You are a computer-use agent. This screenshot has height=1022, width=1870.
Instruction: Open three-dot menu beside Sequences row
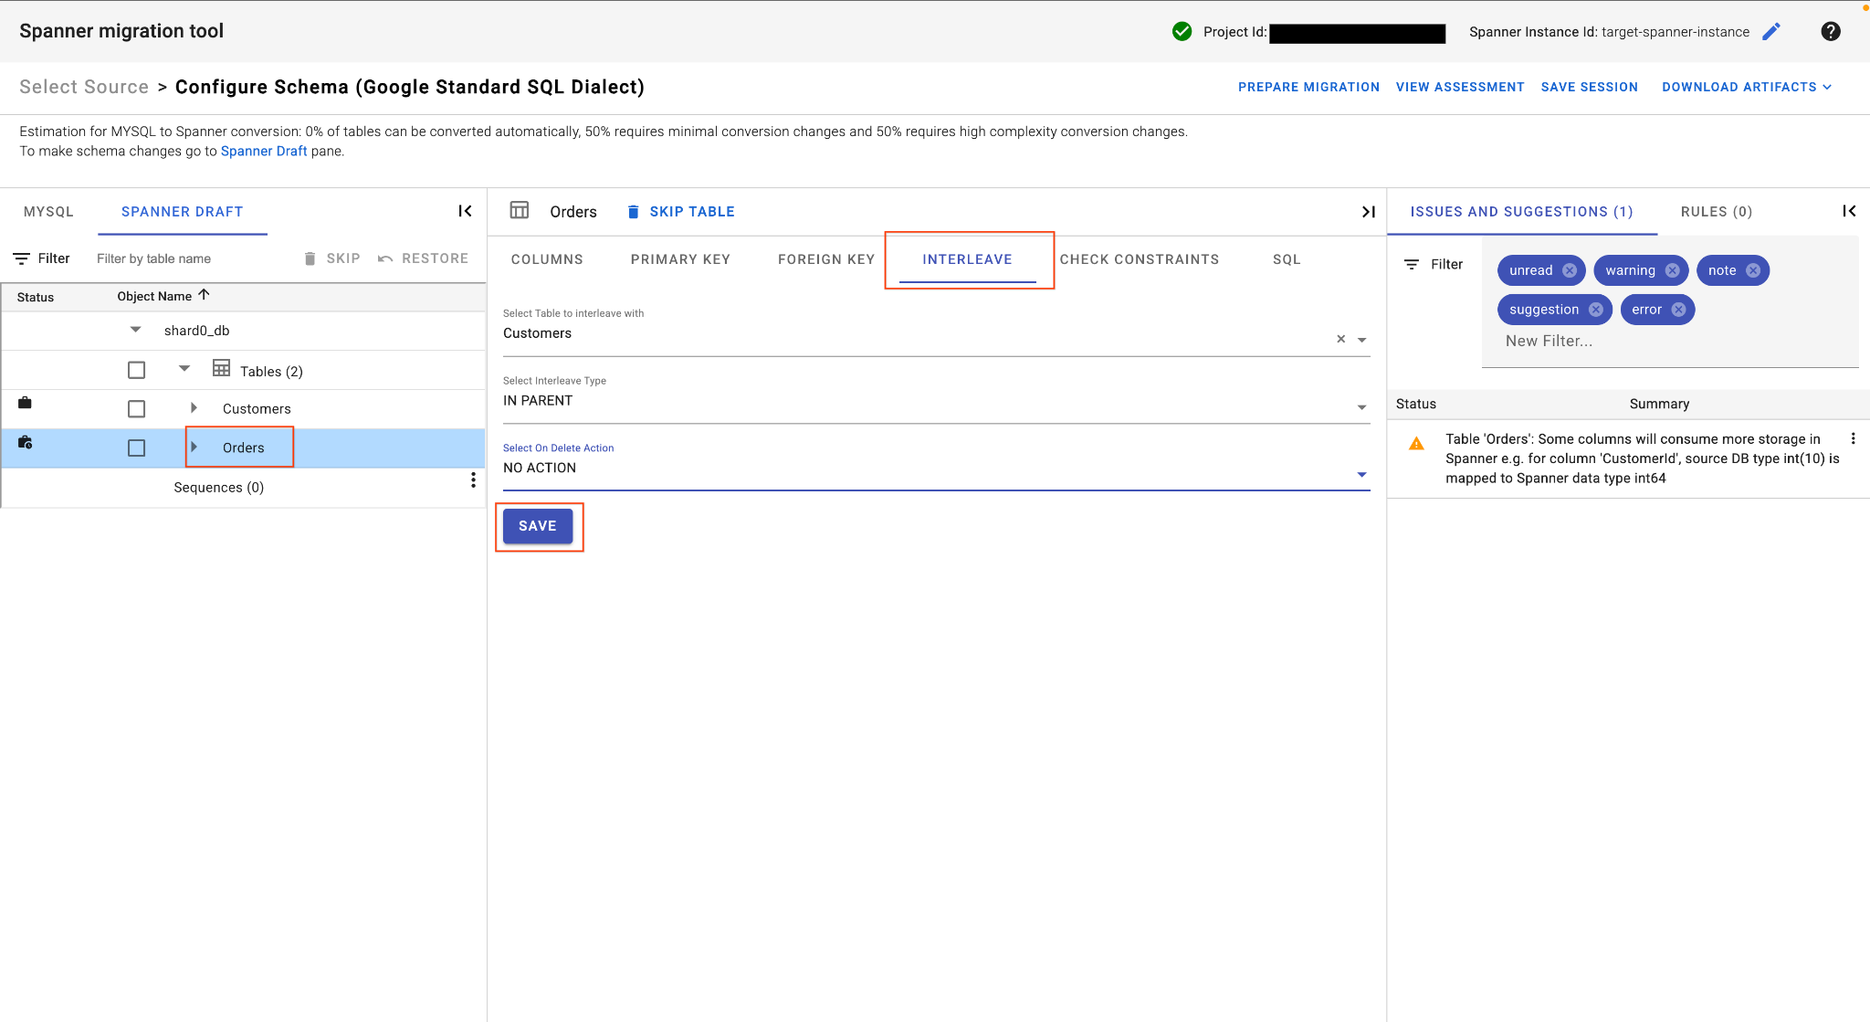coord(473,480)
